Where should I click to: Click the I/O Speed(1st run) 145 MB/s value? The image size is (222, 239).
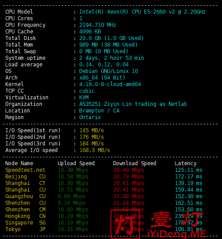click(x=92, y=130)
